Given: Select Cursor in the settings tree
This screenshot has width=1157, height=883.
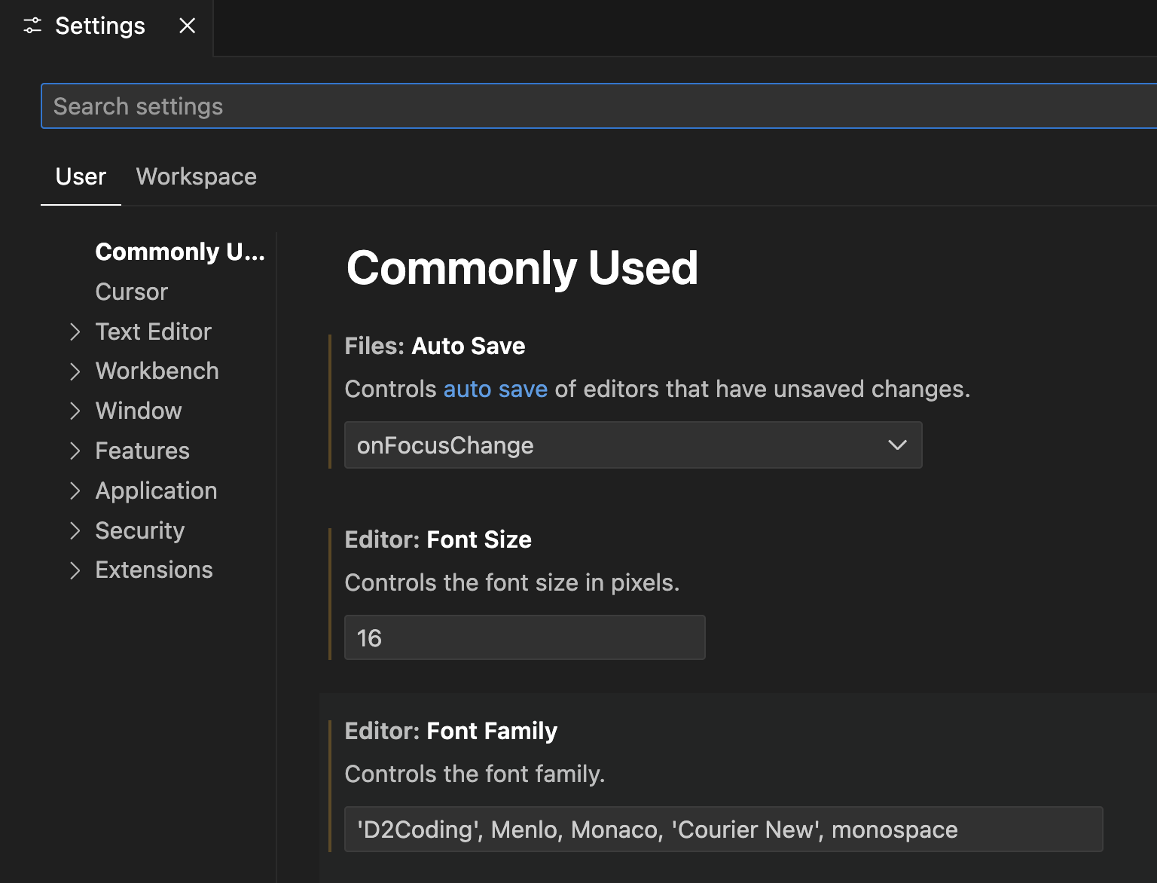Looking at the screenshot, I should [131, 292].
